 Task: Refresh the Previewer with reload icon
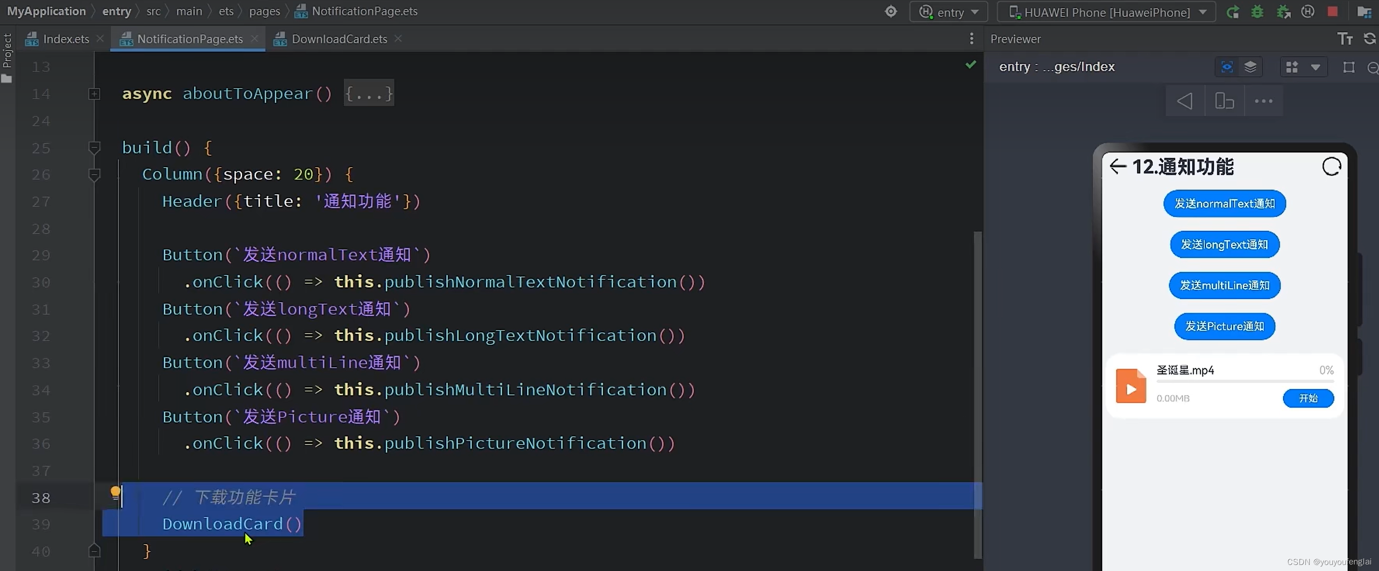click(x=1370, y=39)
